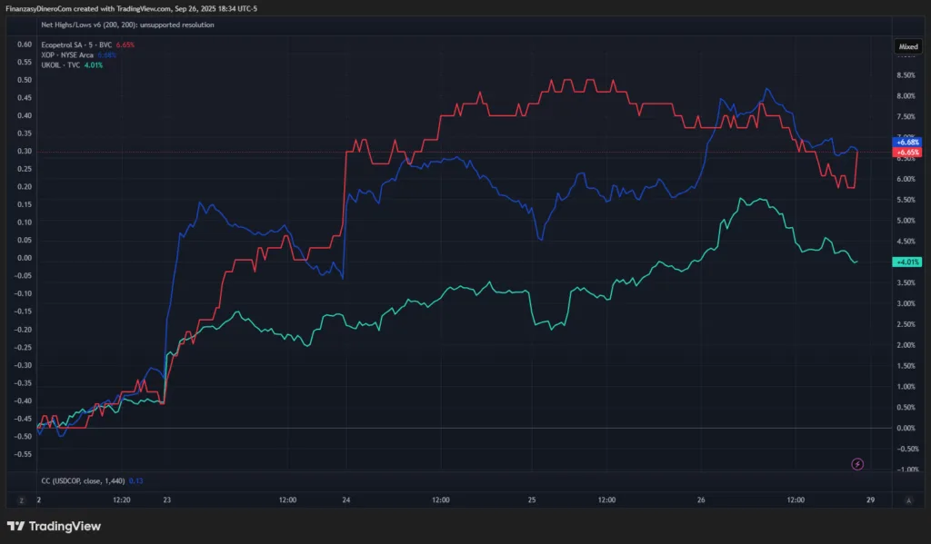This screenshot has height=544, width=931.
Task: Click date 25 on the time axis
Action: click(x=533, y=499)
